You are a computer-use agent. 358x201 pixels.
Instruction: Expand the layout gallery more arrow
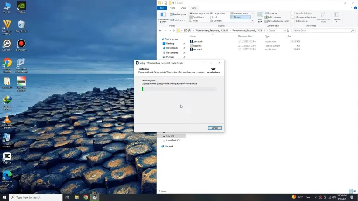pyautogui.click(x=252, y=21)
